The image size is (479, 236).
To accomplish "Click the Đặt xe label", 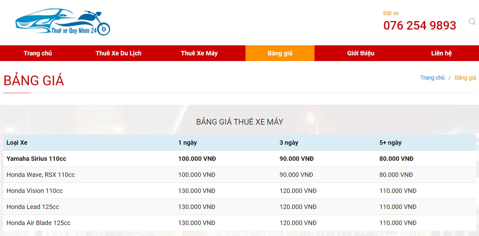I will click(391, 13).
